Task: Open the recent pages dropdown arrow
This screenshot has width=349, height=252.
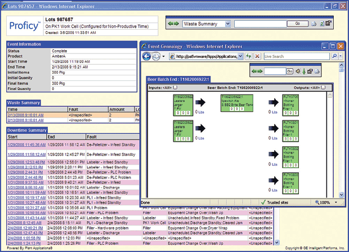Action: [163, 56]
